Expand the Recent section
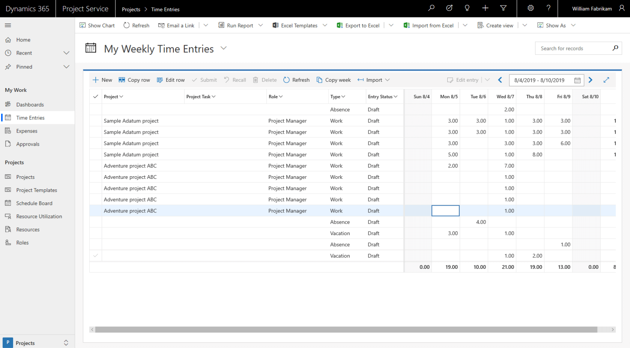The height and width of the screenshot is (348, 630). coord(67,53)
